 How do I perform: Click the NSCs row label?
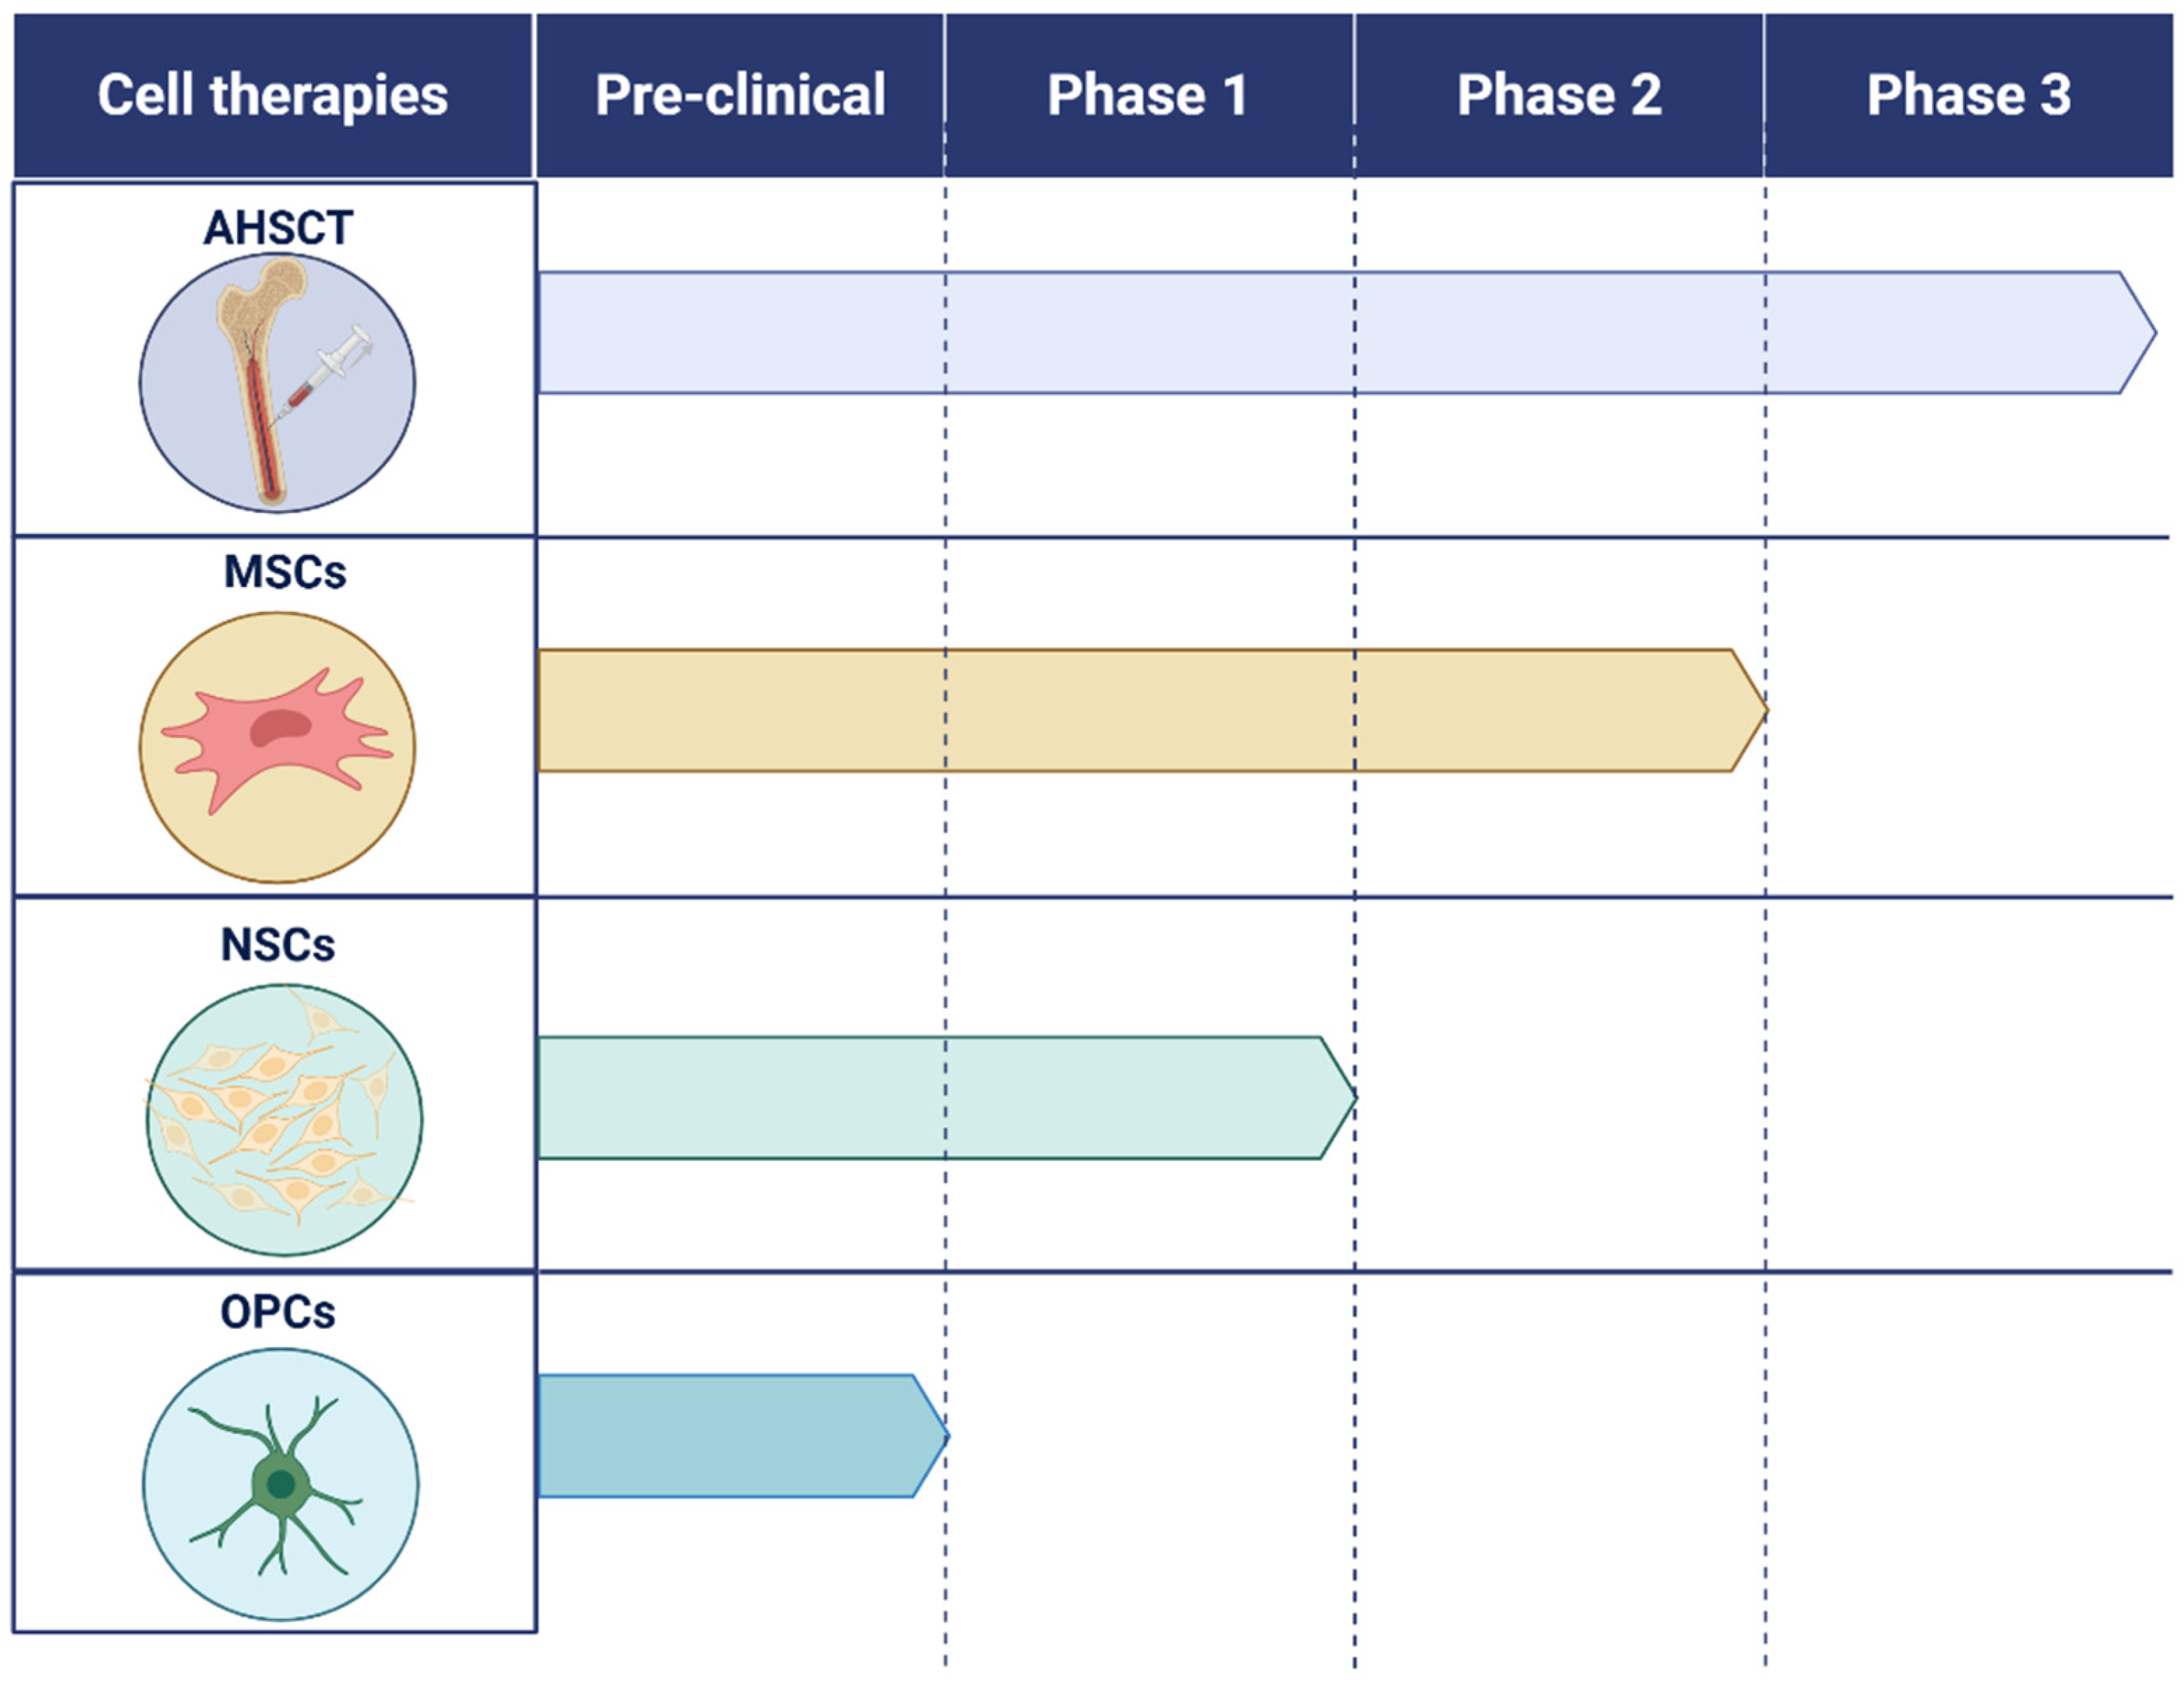[278, 945]
